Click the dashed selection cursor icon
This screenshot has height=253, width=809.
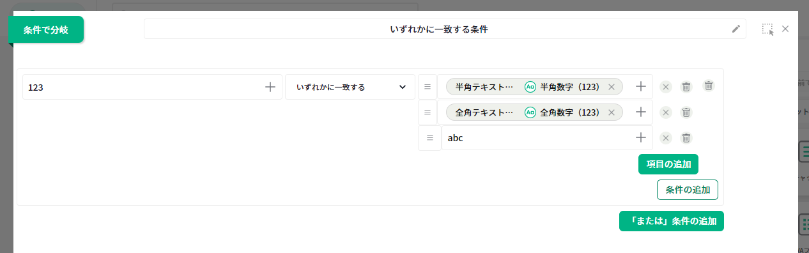pyautogui.click(x=767, y=29)
